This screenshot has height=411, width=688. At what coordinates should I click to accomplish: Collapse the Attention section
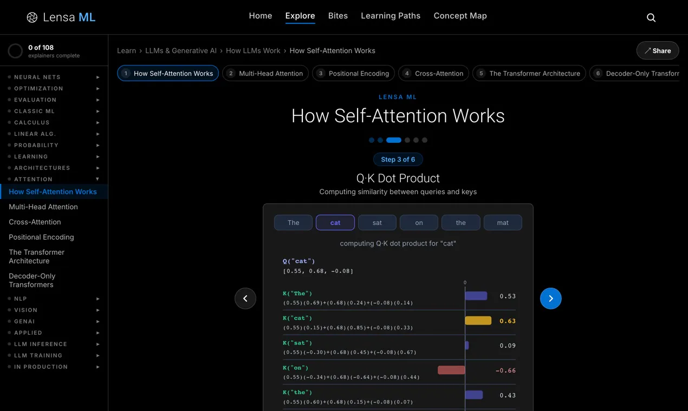54,179
